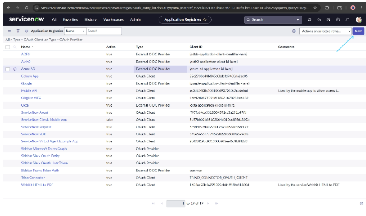
Task: Open the Okta record
Action: (x=25, y=105)
